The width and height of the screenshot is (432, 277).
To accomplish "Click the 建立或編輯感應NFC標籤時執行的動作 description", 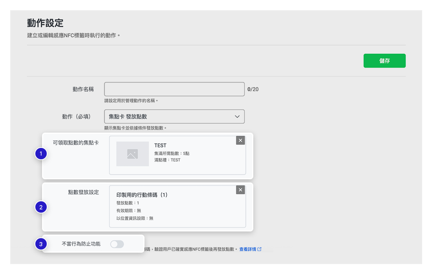I will pos(73,36).
